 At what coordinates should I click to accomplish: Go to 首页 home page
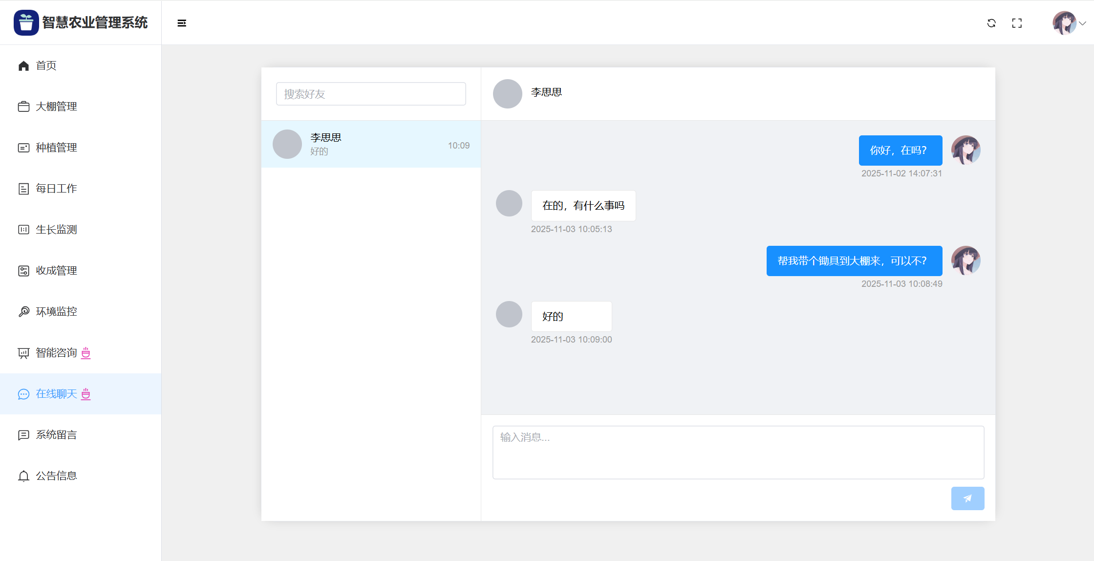click(46, 65)
